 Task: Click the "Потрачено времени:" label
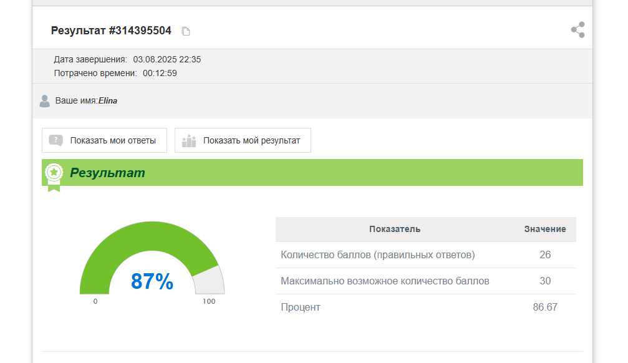(95, 73)
